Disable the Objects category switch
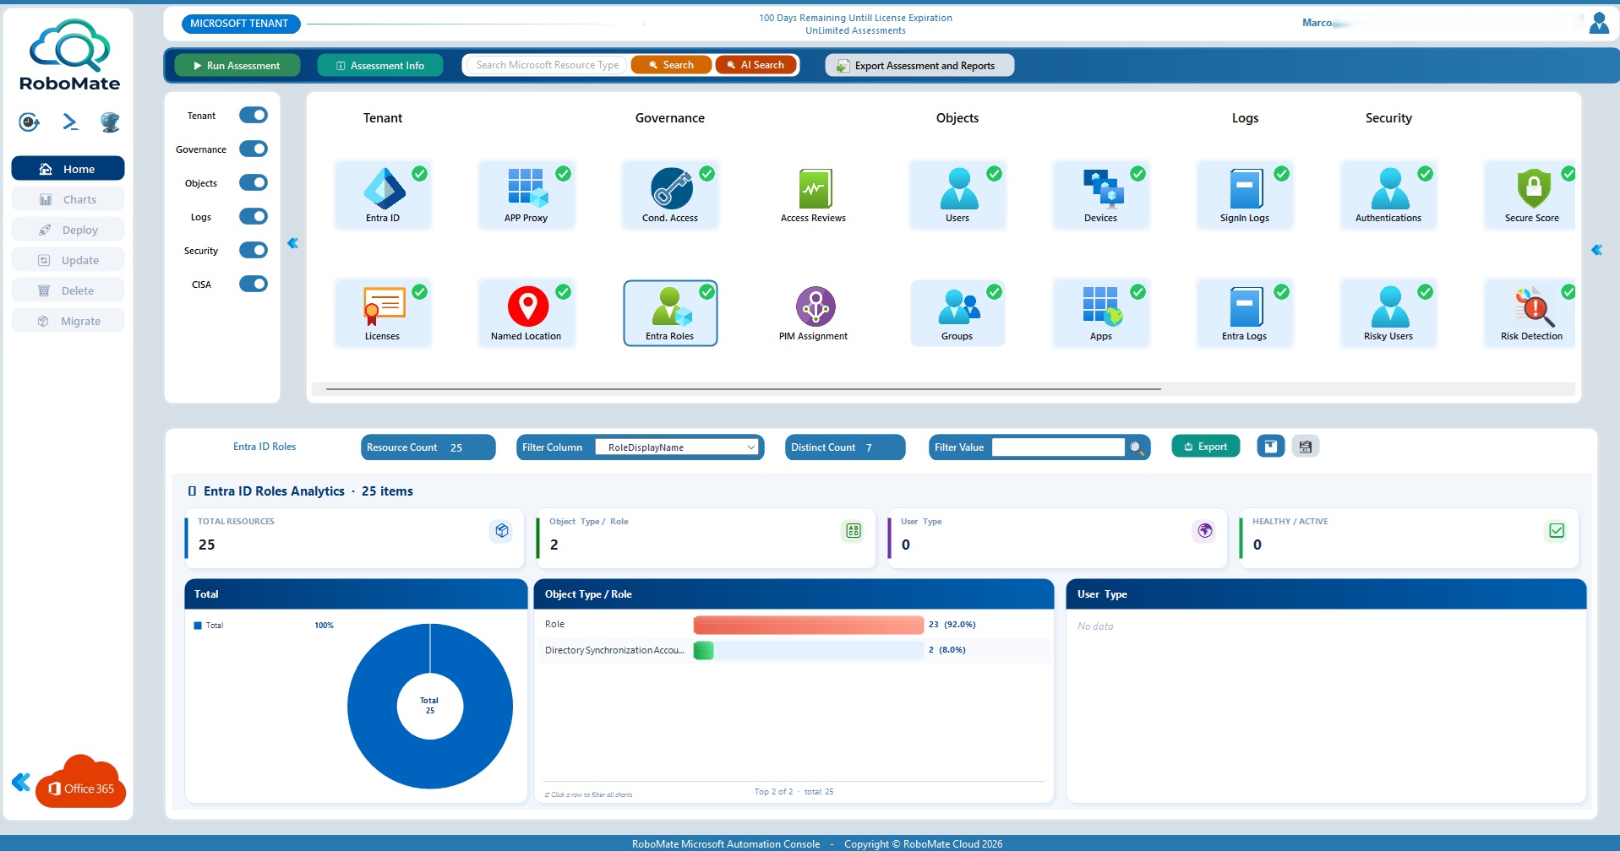 254,182
